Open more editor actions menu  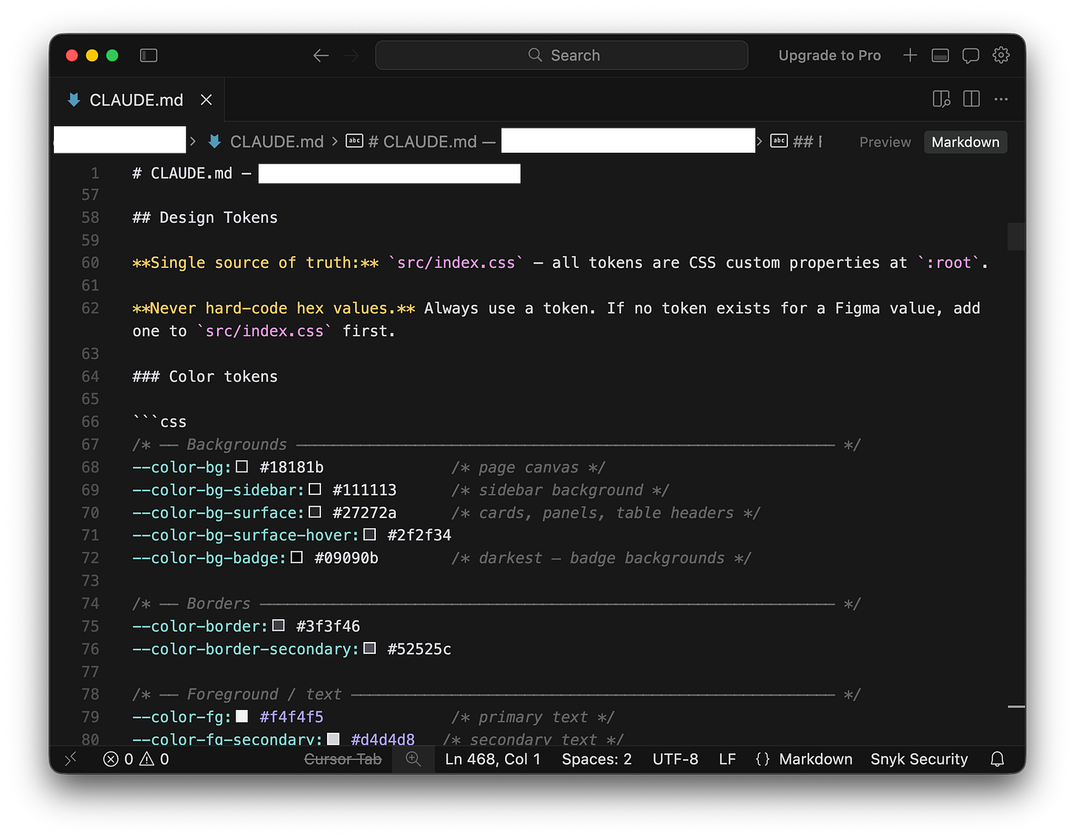1001,99
